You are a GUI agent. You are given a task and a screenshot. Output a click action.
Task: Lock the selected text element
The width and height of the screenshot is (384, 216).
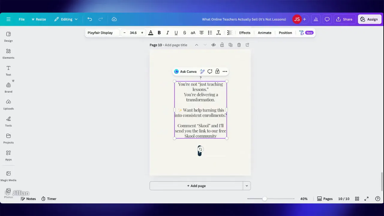point(217,71)
